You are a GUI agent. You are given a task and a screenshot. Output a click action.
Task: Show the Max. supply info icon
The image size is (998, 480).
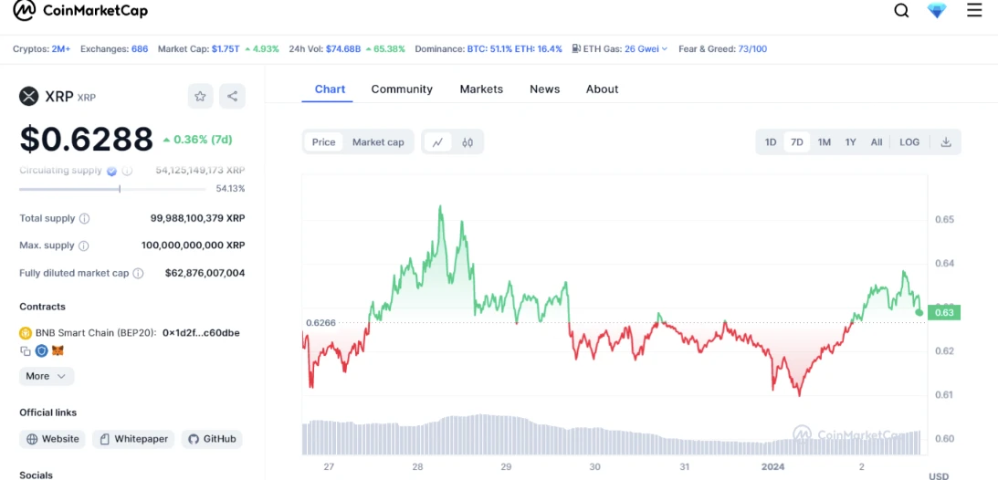[x=83, y=245]
